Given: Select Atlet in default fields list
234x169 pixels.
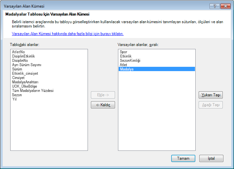Looking at the screenshot, I should pyautogui.click(x=123, y=65).
